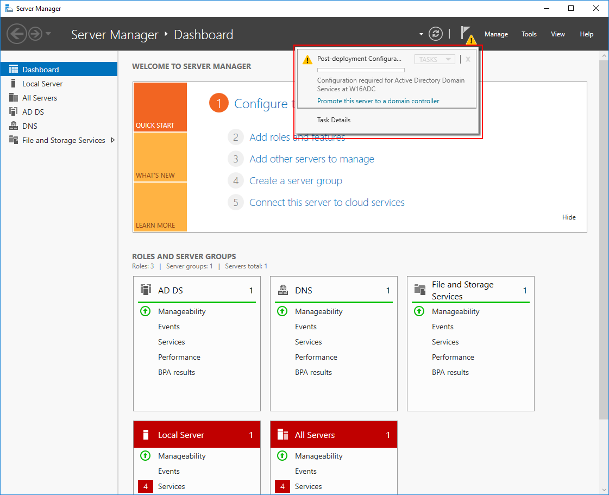Expand File and Storage Services in the sidebar
The image size is (609, 495).
click(112, 140)
